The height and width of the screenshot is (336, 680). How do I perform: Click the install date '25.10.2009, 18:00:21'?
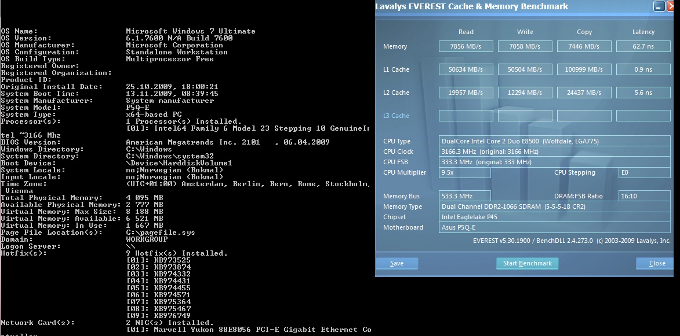tap(172, 87)
